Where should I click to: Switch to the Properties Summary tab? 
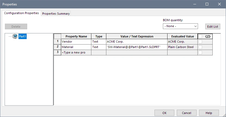(56, 14)
